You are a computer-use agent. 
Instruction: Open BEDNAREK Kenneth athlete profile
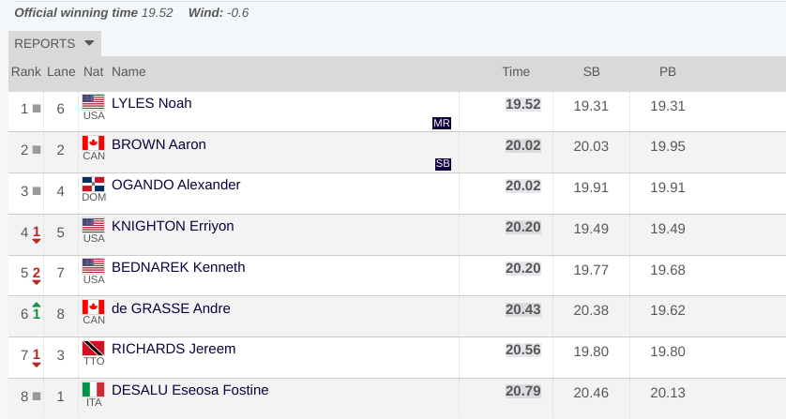[x=178, y=267]
